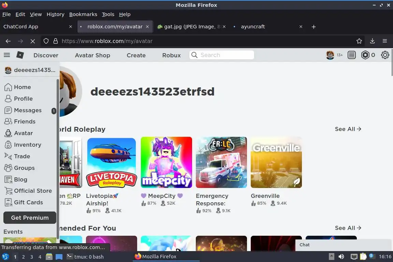The height and width of the screenshot is (262, 393).
Task: Click the Get Premium button
Action: pyautogui.click(x=30, y=218)
